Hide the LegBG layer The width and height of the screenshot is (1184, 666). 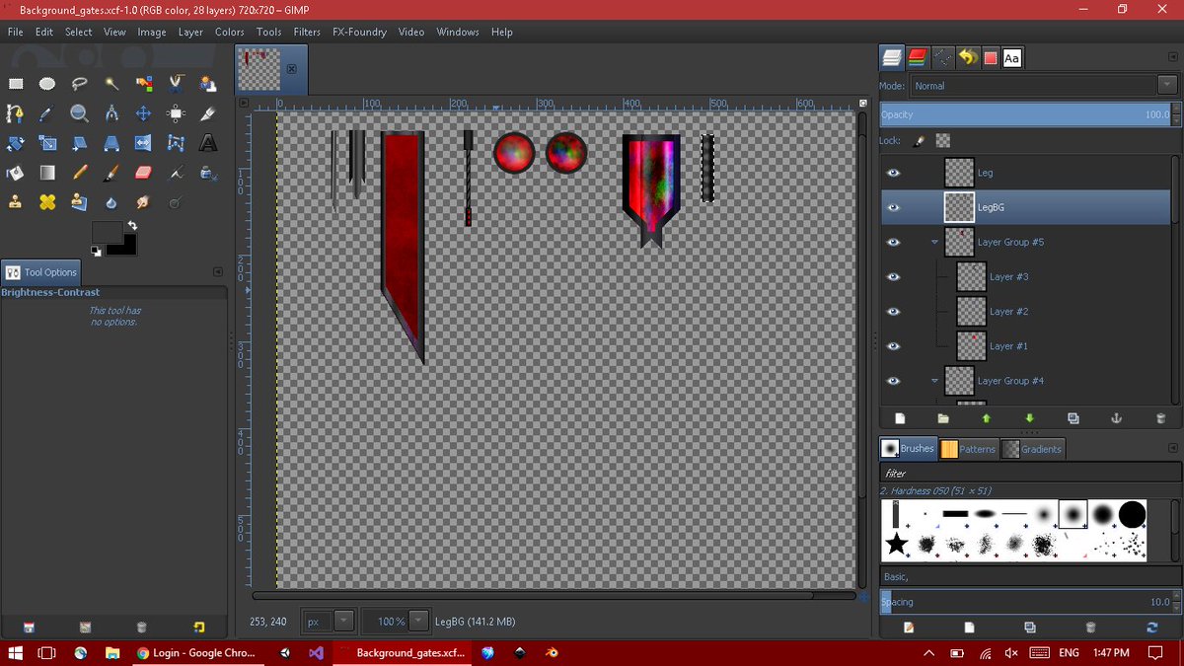pos(894,207)
